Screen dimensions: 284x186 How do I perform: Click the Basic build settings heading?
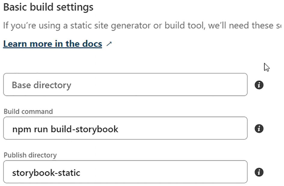pos(48,7)
